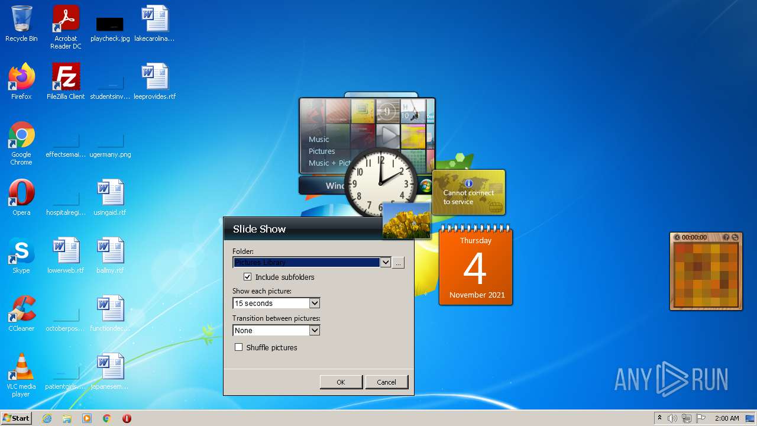Select the hospitalregi file on desktop
The height and width of the screenshot is (426, 757).
click(x=66, y=204)
